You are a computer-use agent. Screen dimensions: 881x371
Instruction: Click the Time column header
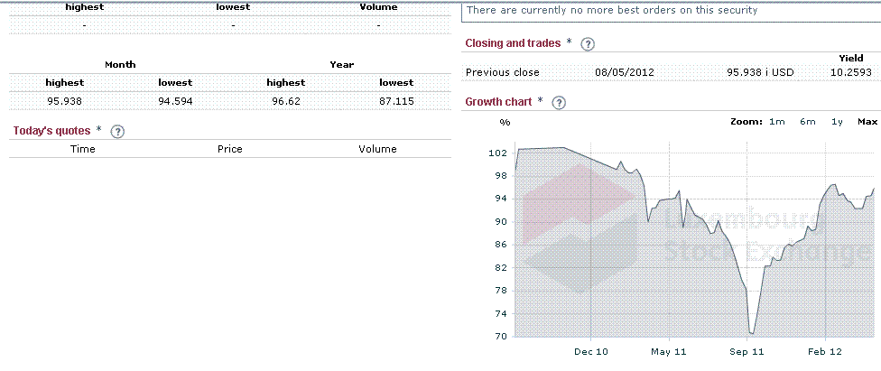pyautogui.click(x=82, y=149)
